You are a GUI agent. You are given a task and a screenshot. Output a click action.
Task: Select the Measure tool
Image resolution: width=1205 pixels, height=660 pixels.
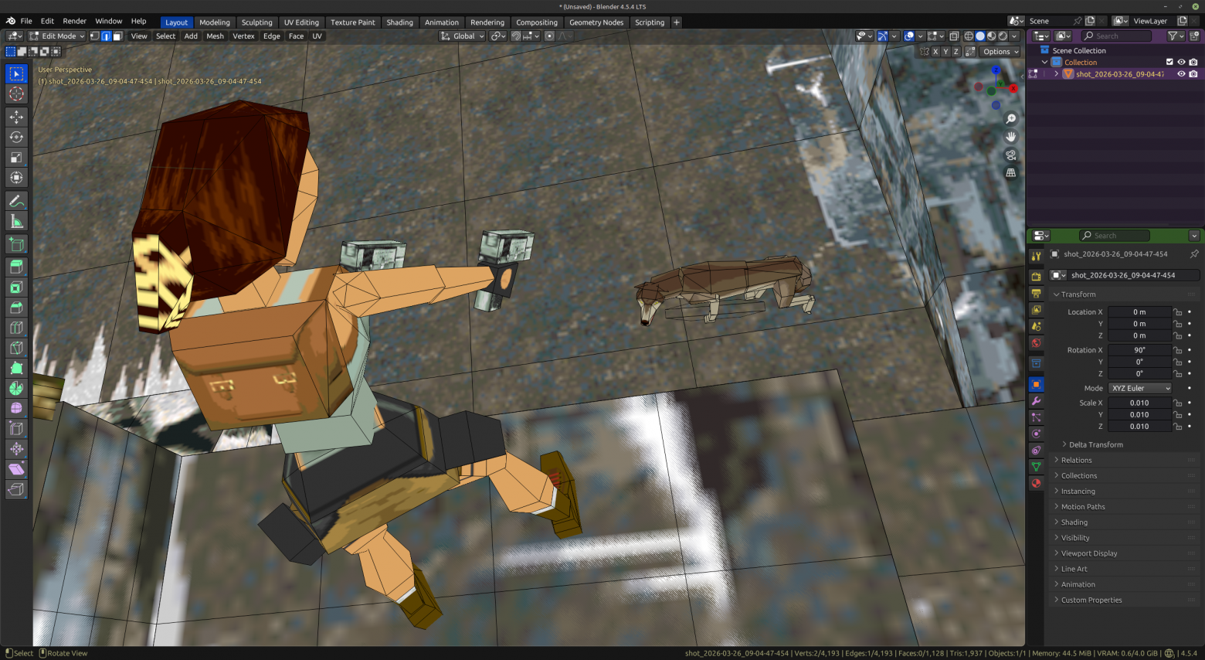pyautogui.click(x=16, y=222)
